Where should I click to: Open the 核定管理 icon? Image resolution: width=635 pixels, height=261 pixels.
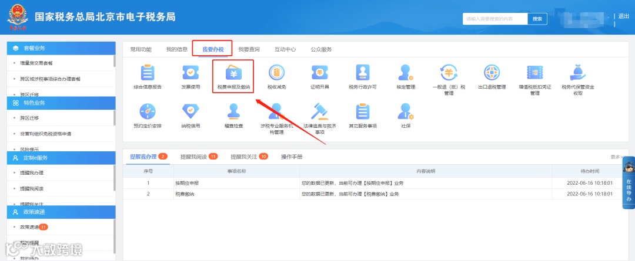(405, 73)
